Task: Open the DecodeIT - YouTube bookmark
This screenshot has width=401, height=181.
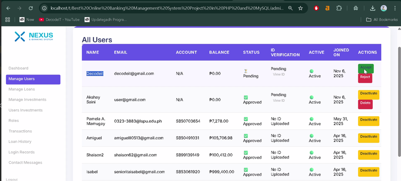Action: pyautogui.click(x=60, y=20)
